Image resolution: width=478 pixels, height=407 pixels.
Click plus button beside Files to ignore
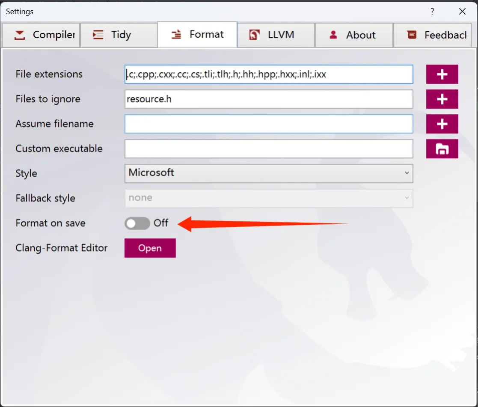click(442, 99)
